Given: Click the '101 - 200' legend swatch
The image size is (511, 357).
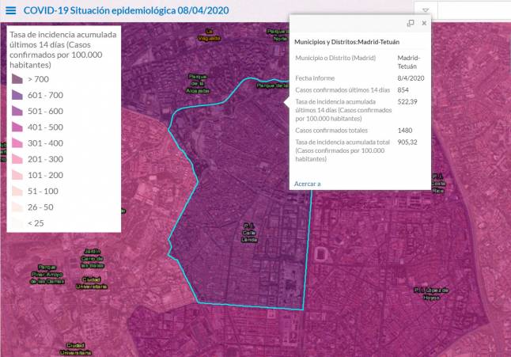Looking at the screenshot, I should tap(17, 175).
